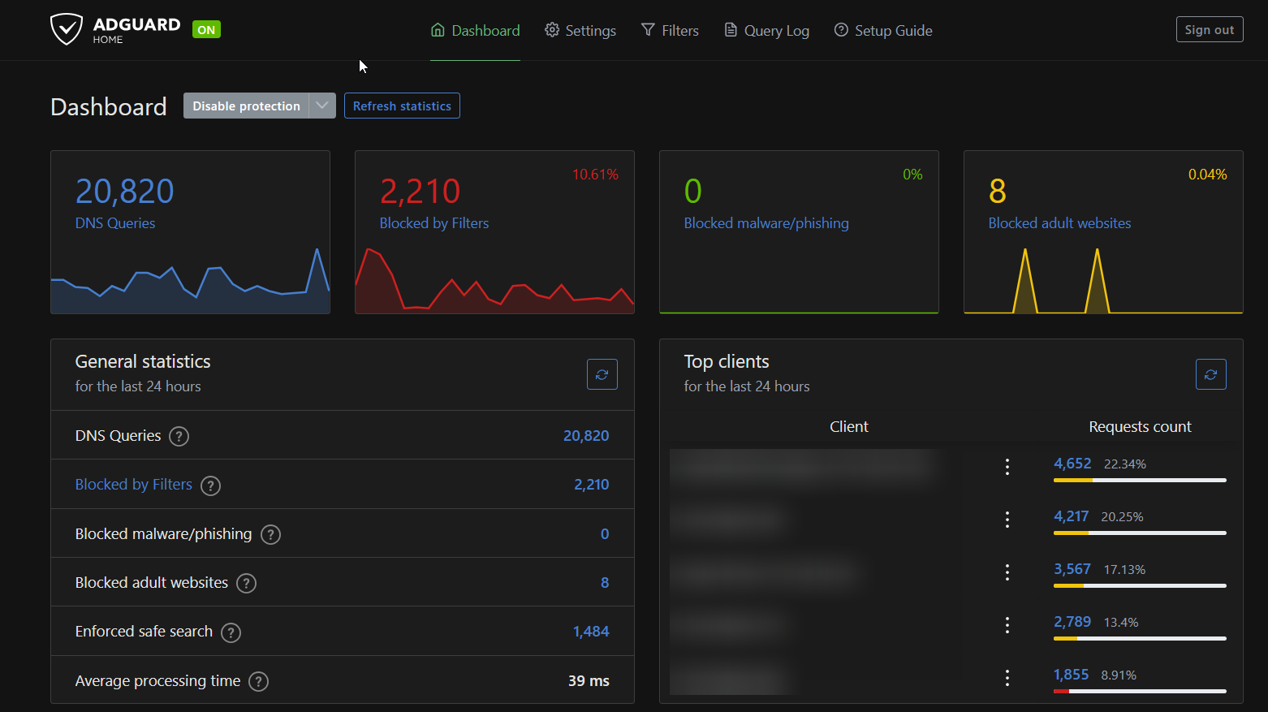
Task: Refresh the Top clients panel
Action: pos(1210,374)
